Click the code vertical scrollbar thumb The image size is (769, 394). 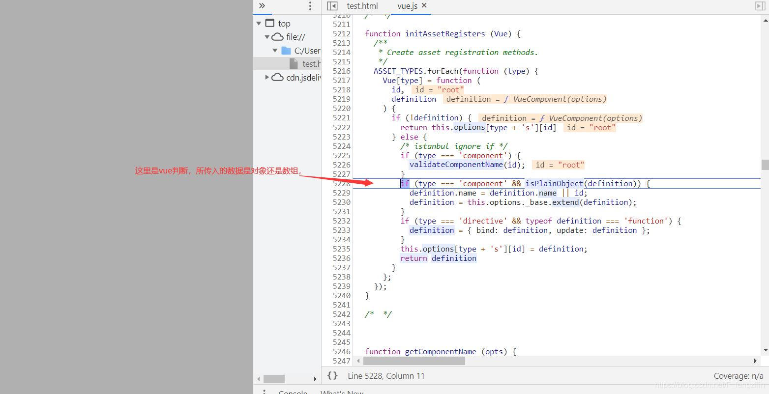pos(765,165)
